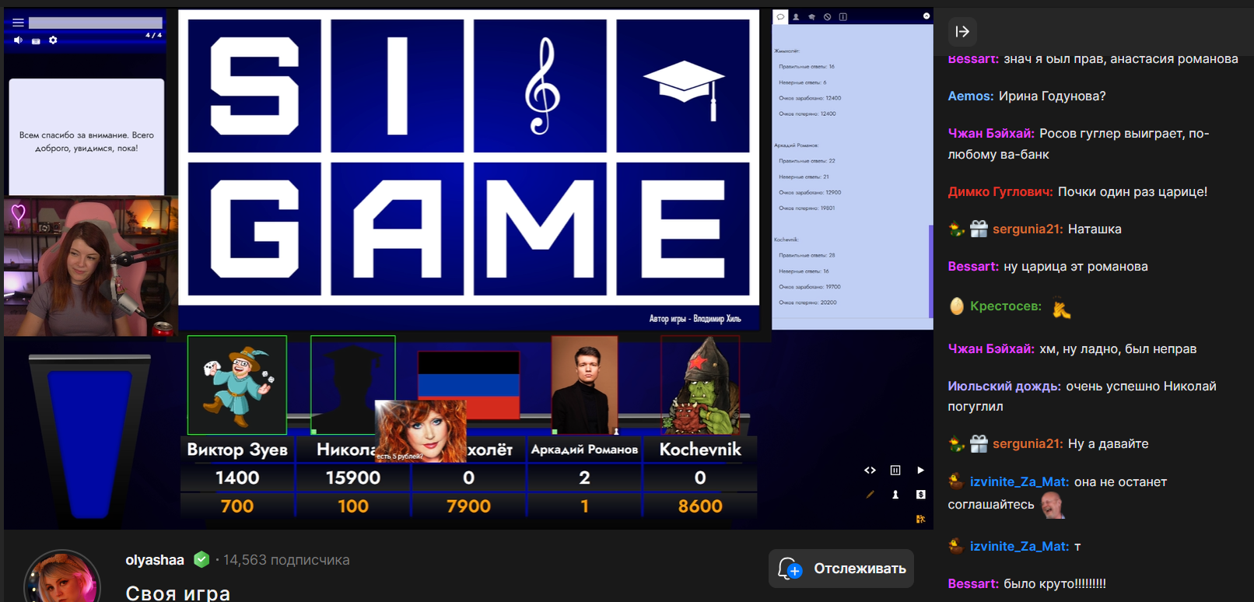
Task: Click the gift badge beside 'Наташка' message
Action: coord(979,229)
